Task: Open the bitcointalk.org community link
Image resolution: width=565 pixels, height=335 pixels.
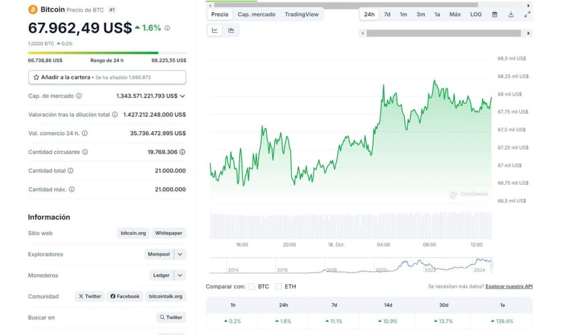Action: (166, 296)
